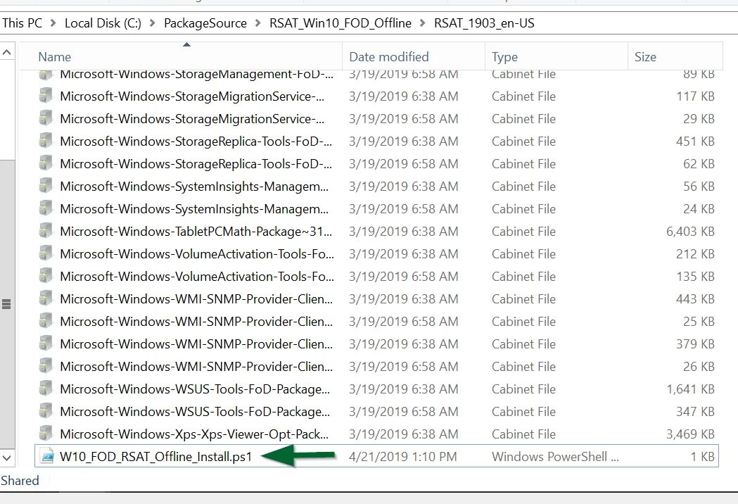
Task: Select the cabinet icon for the 62 KB StorageReplica file
Action: point(46,164)
